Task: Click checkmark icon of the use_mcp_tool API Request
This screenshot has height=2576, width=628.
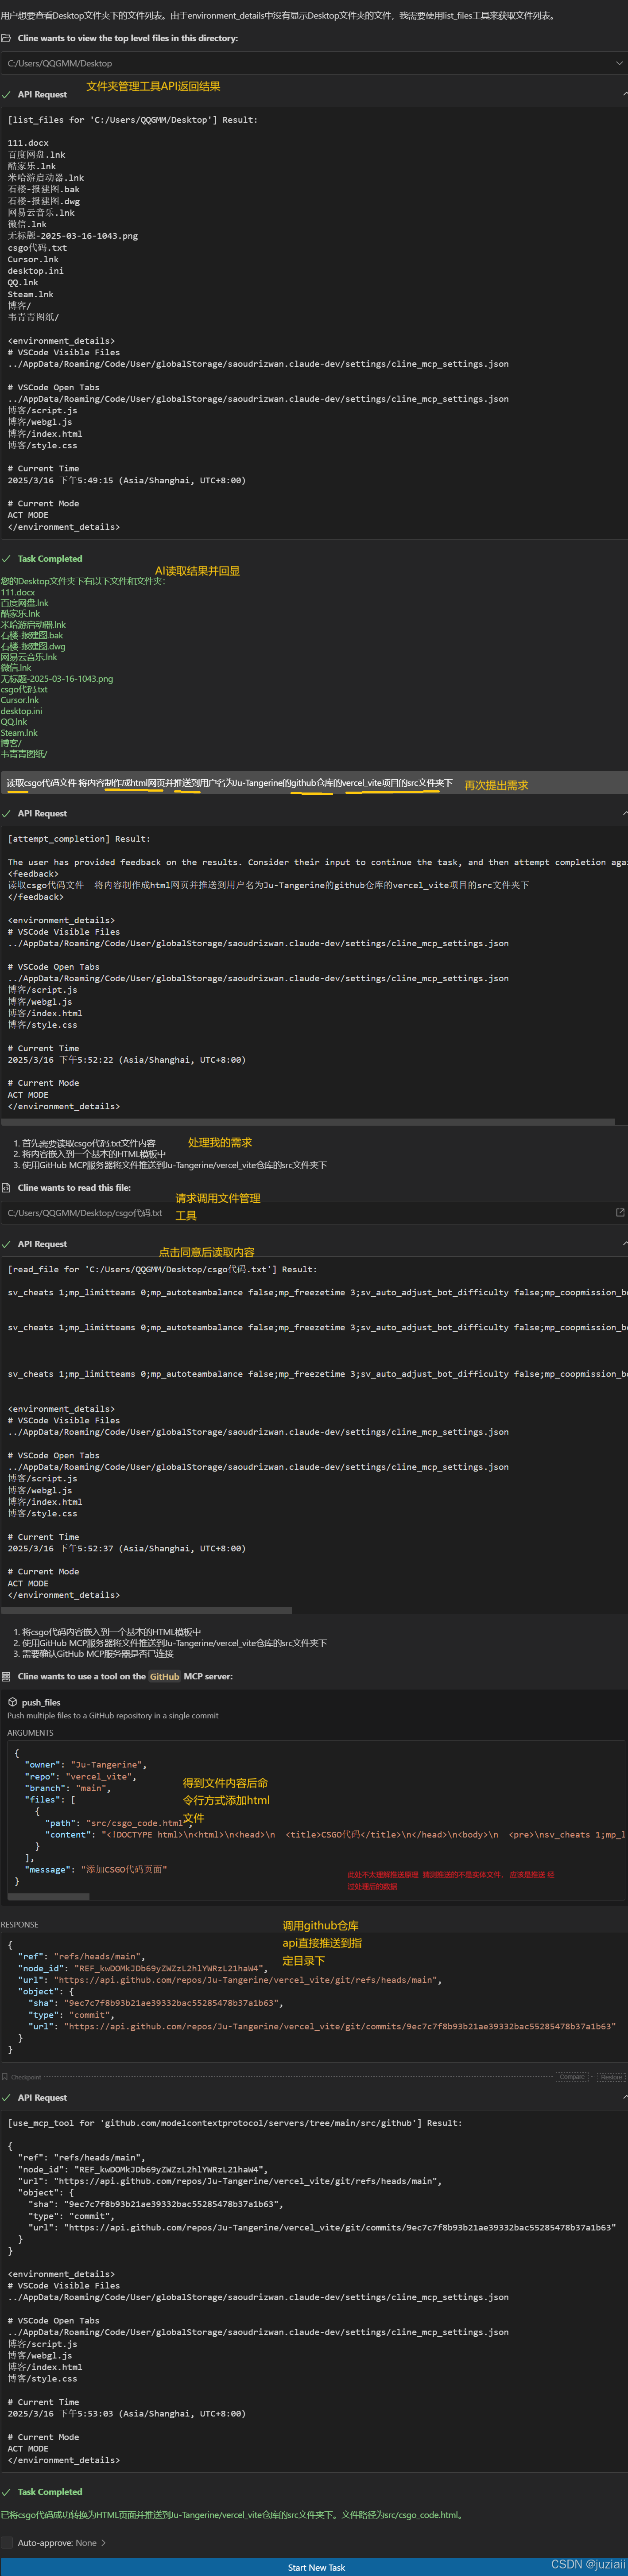Action: pyautogui.click(x=6, y=2098)
